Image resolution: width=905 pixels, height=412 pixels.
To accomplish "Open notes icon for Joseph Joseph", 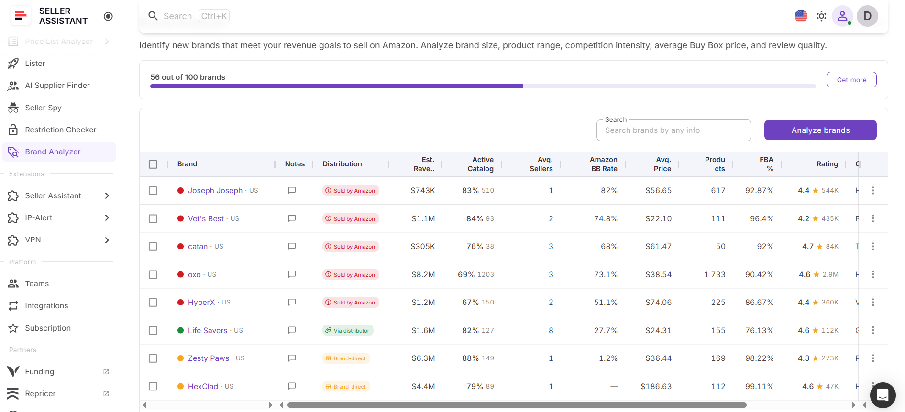I will pyautogui.click(x=292, y=190).
